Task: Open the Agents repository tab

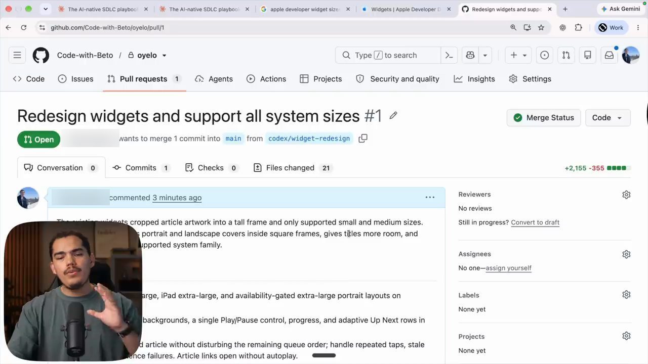Action: pos(214,79)
